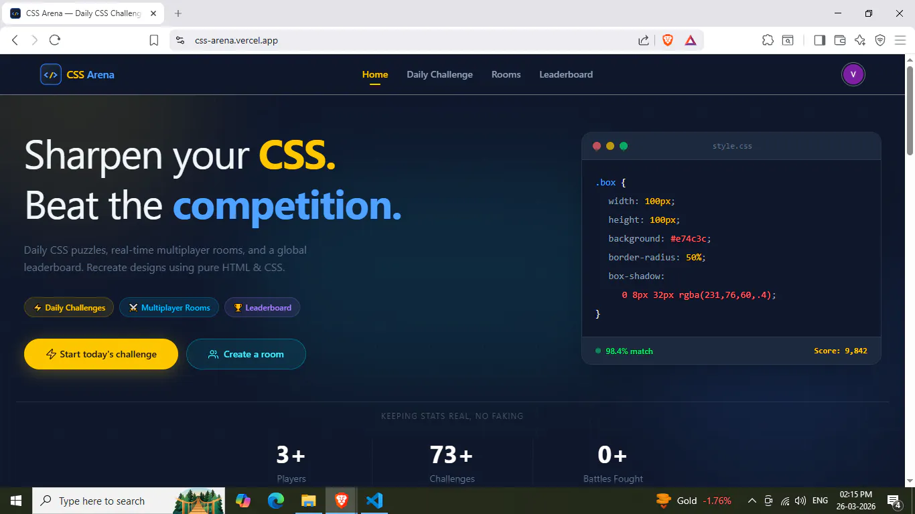Viewport: 915px width, 514px height.
Task: Click the Gold -1.76% taskbar widget
Action: point(694,501)
